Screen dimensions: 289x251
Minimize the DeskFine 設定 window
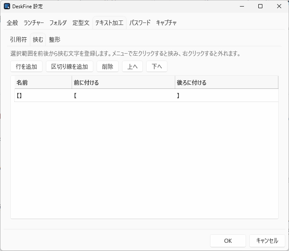click(x=242, y=6)
